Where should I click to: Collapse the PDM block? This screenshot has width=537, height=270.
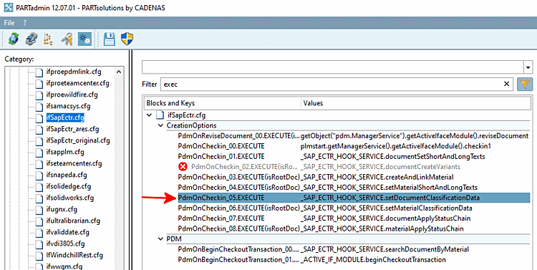pos(160,238)
